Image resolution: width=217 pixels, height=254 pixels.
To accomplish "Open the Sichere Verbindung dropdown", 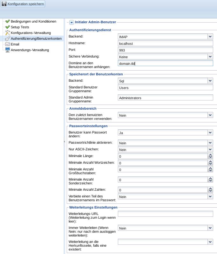I will [210, 57].
